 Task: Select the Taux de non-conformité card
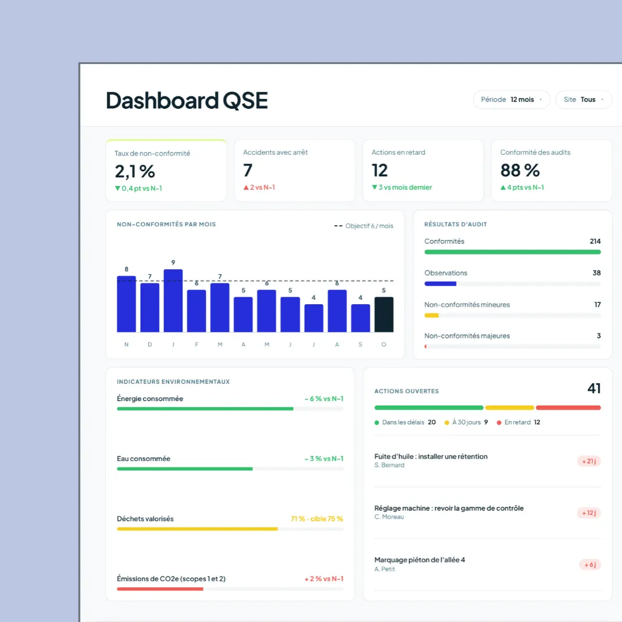click(x=166, y=170)
